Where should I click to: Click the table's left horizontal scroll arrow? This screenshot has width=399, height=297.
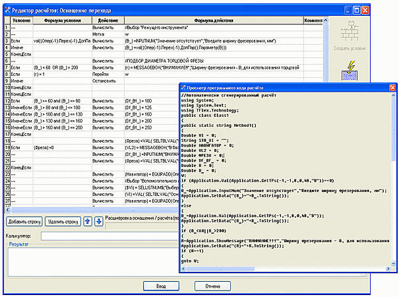point(8,210)
